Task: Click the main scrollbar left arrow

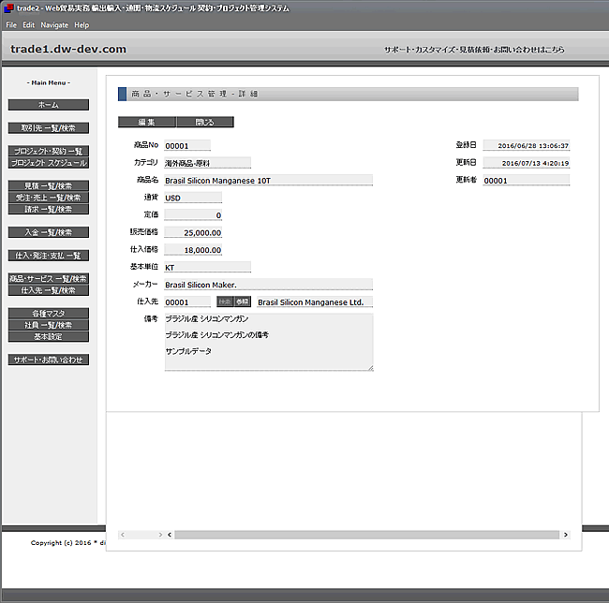Action: click(x=170, y=535)
